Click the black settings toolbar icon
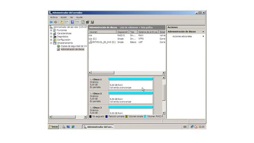This screenshot has width=254, height=143. (x=87, y=22)
